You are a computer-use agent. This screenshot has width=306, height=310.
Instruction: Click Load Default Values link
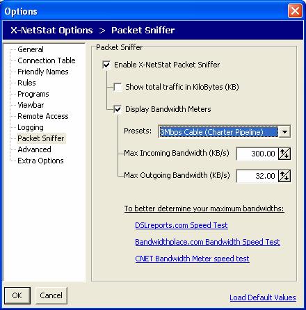click(263, 297)
